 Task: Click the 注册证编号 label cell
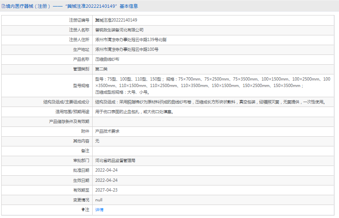coord(79,20)
